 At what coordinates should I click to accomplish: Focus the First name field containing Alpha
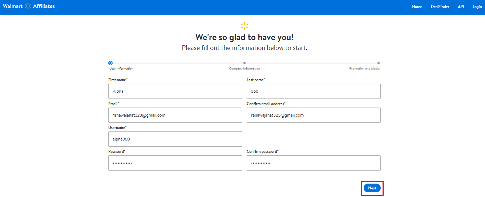point(175,91)
